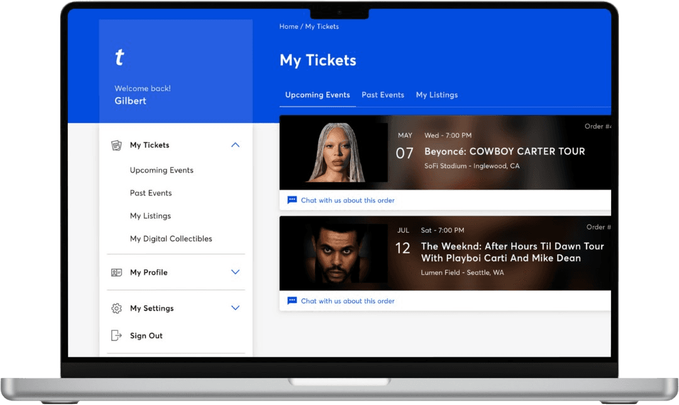The height and width of the screenshot is (405, 679).
Task: Open My Digital Collectibles in the sidebar
Action: pyautogui.click(x=171, y=239)
